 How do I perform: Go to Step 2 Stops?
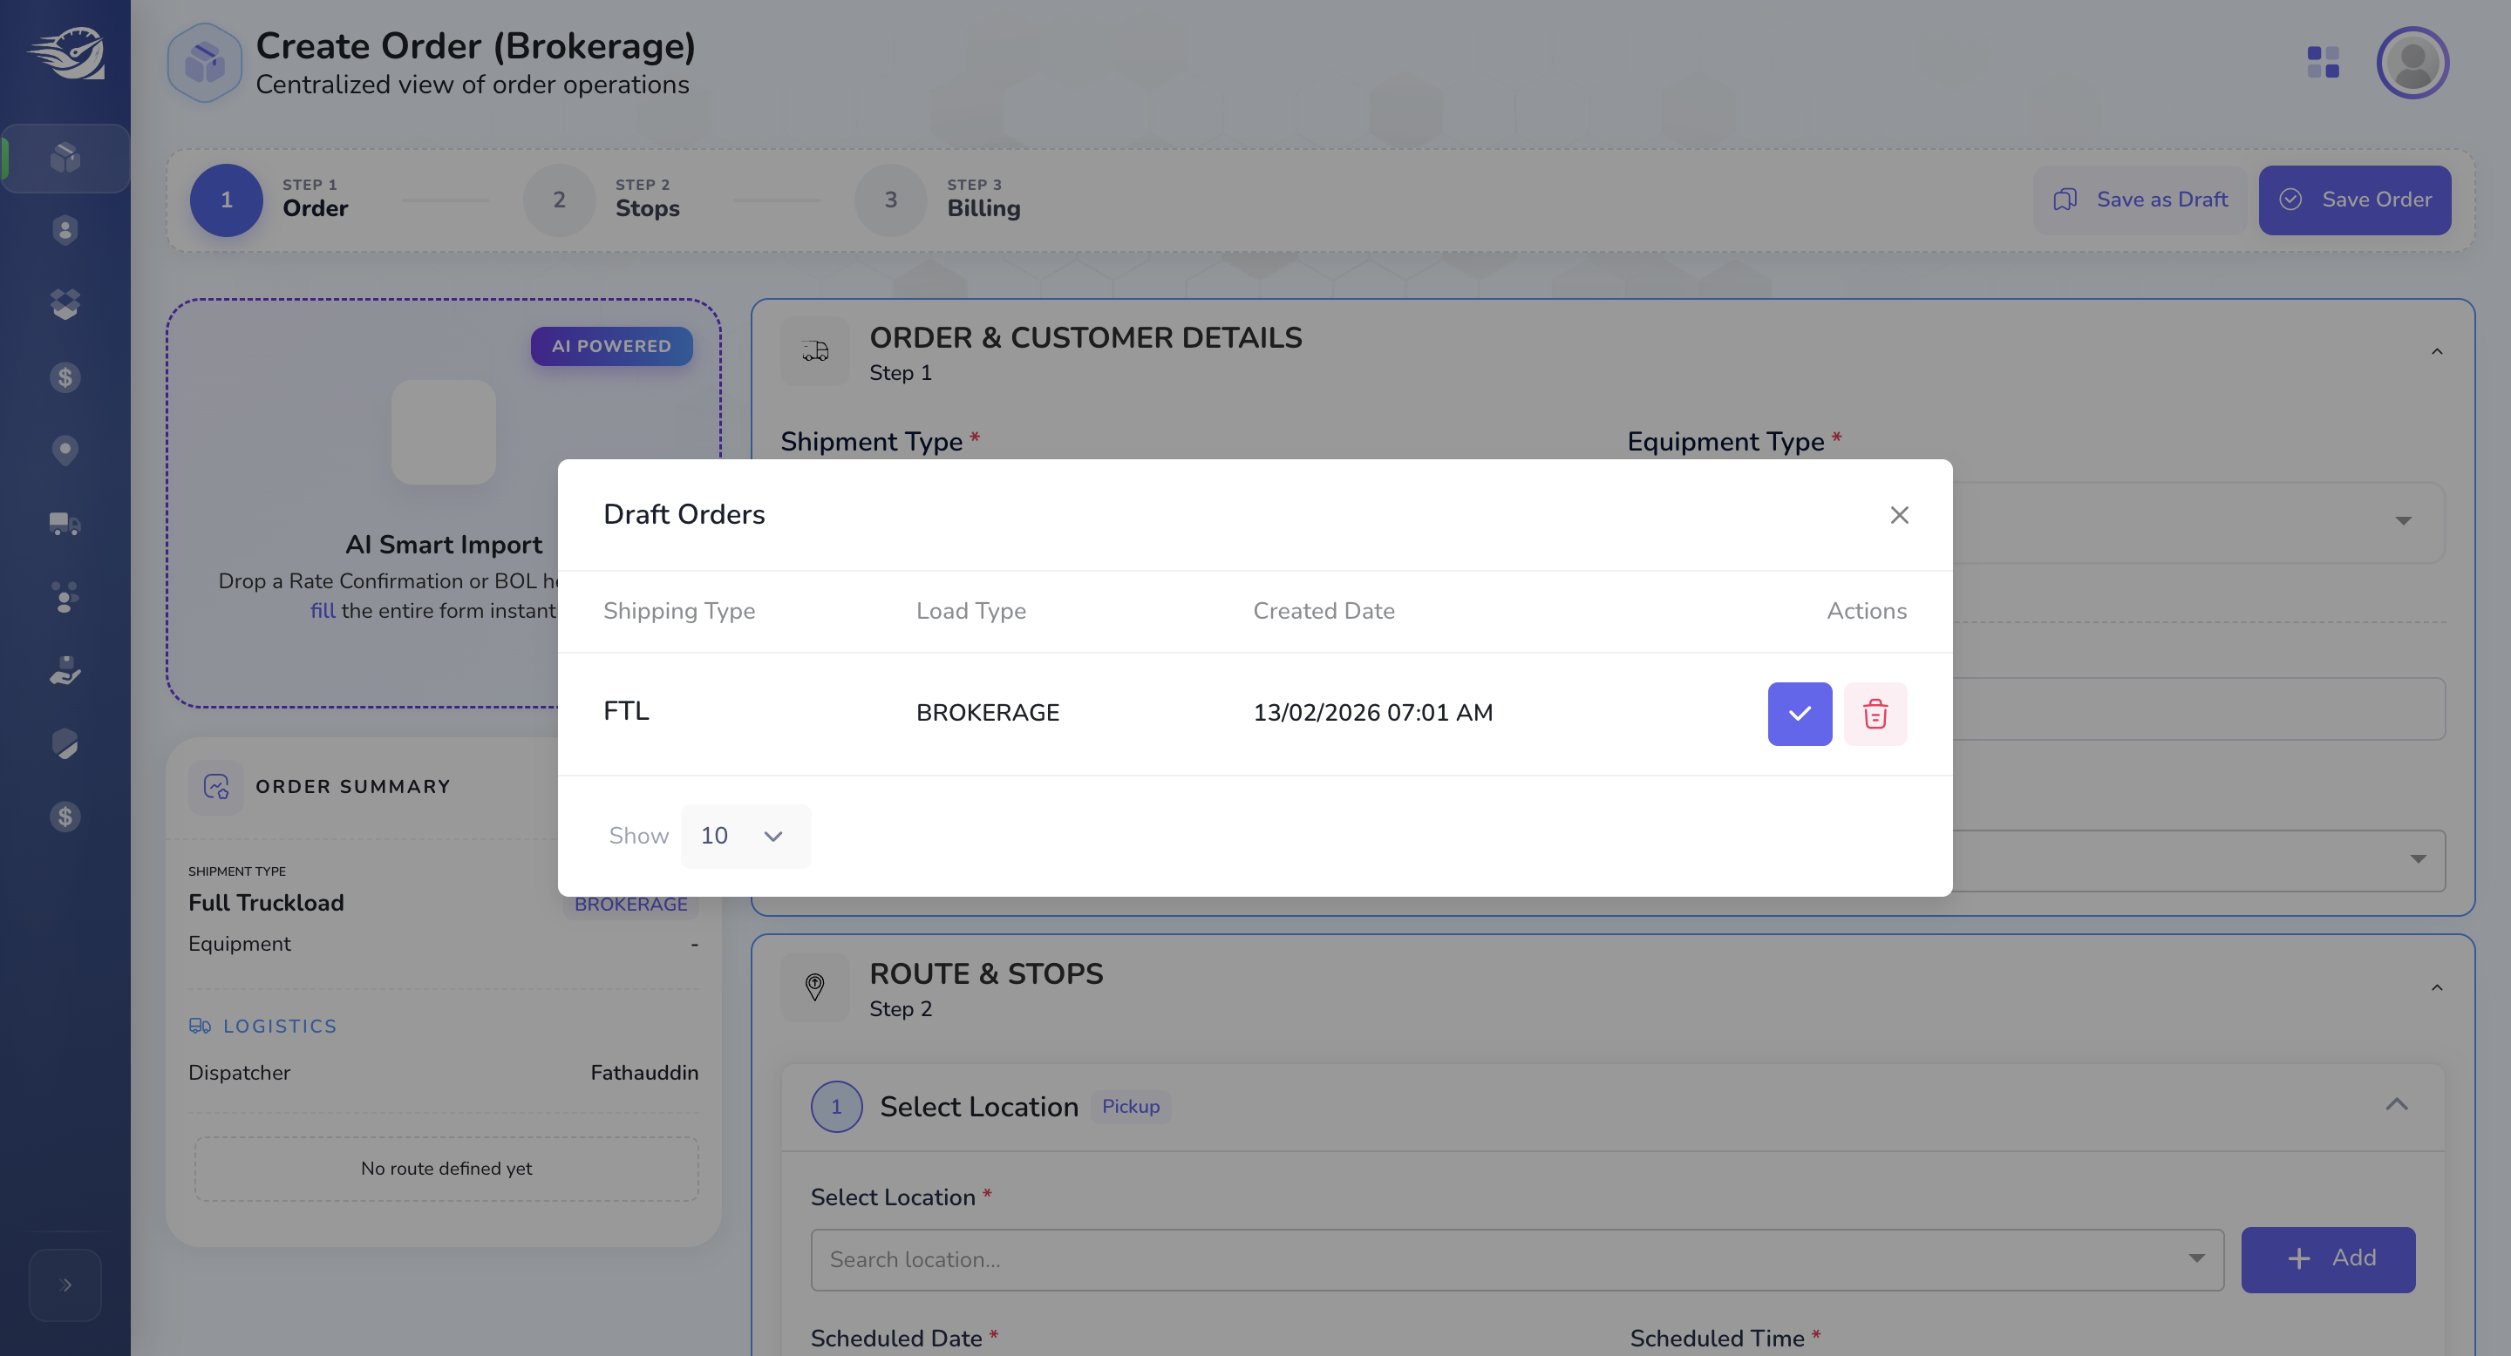point(603,200)
